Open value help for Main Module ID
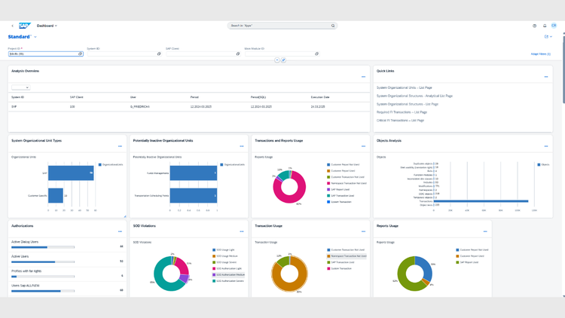The width and height of the screenshot is (565, 318). 316,54
